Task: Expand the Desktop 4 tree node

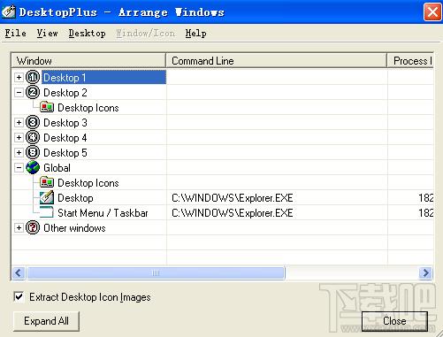Action: click(19, 137)
